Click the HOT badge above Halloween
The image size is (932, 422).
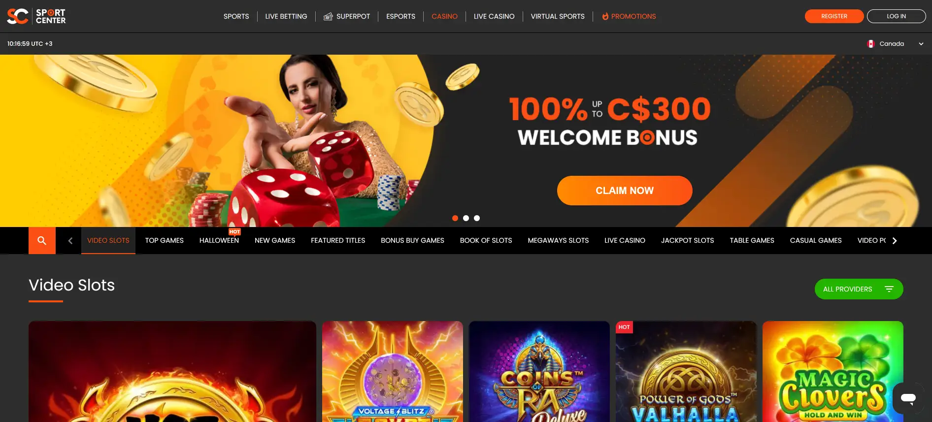point(234,231)
